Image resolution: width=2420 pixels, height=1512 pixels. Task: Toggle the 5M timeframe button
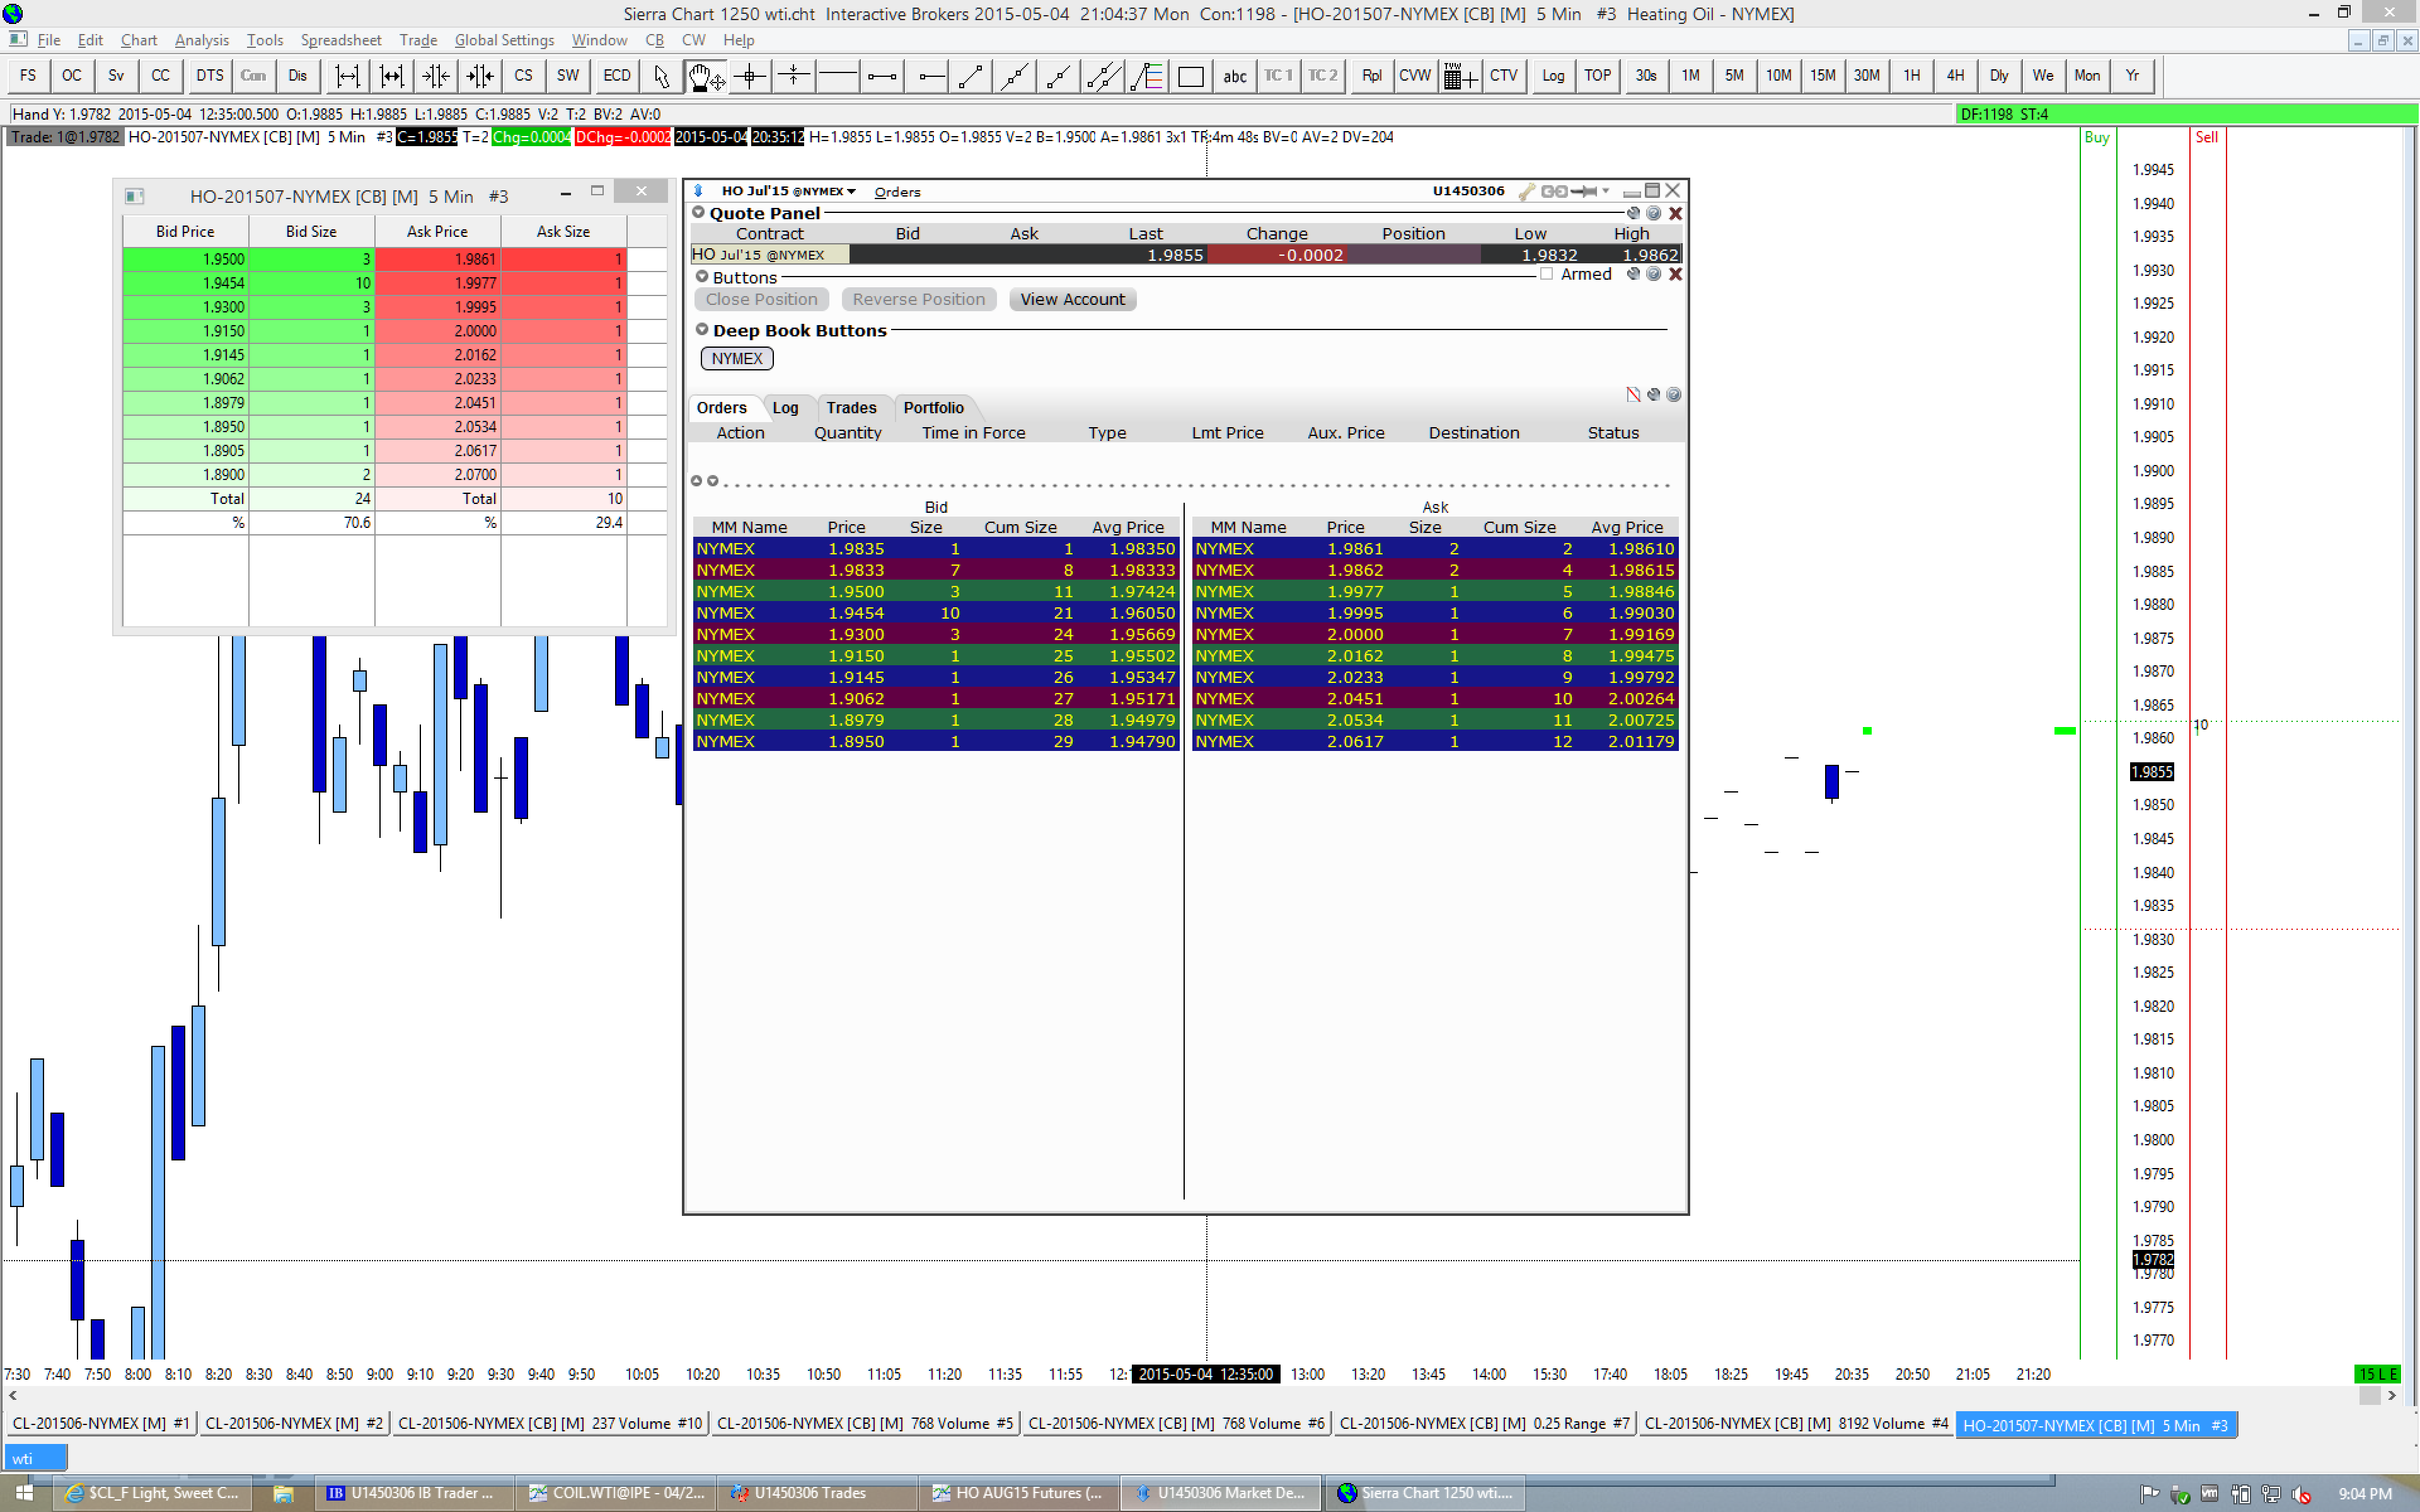[x=1734, y=76]
